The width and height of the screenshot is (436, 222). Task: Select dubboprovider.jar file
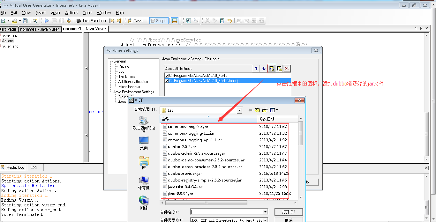coord(185,174)
